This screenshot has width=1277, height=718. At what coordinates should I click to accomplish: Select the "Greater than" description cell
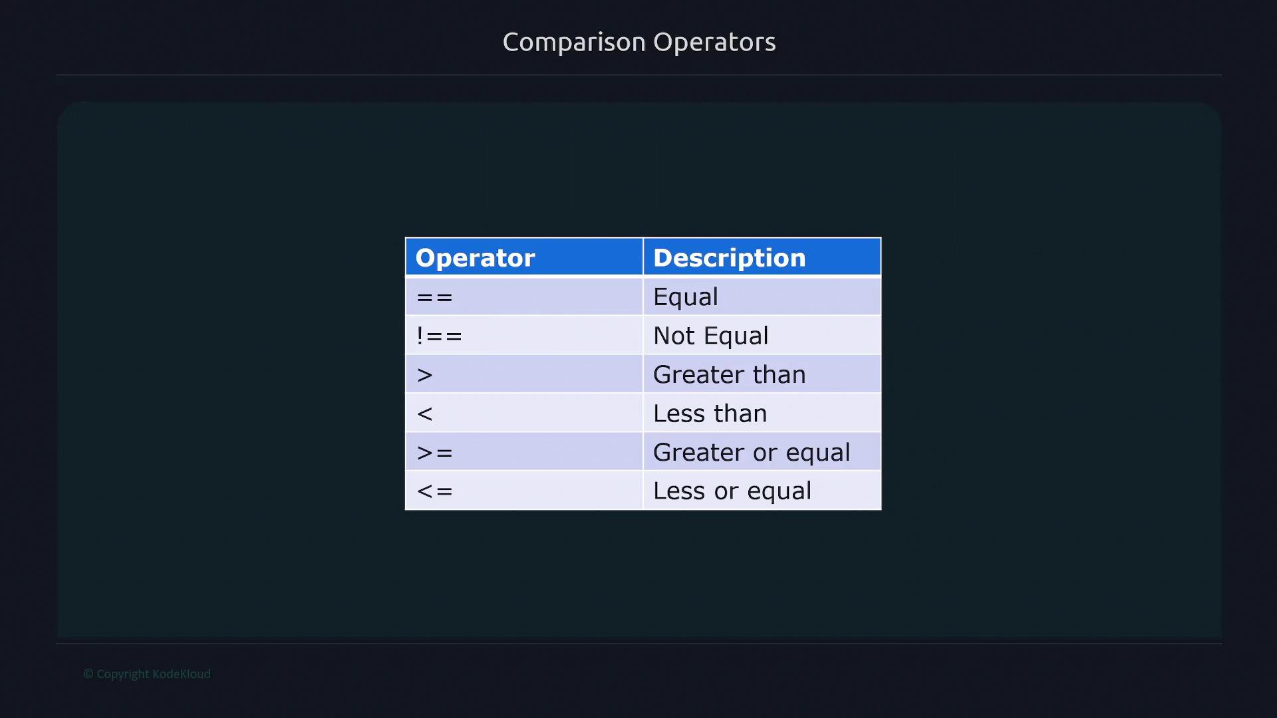(729, 374)
